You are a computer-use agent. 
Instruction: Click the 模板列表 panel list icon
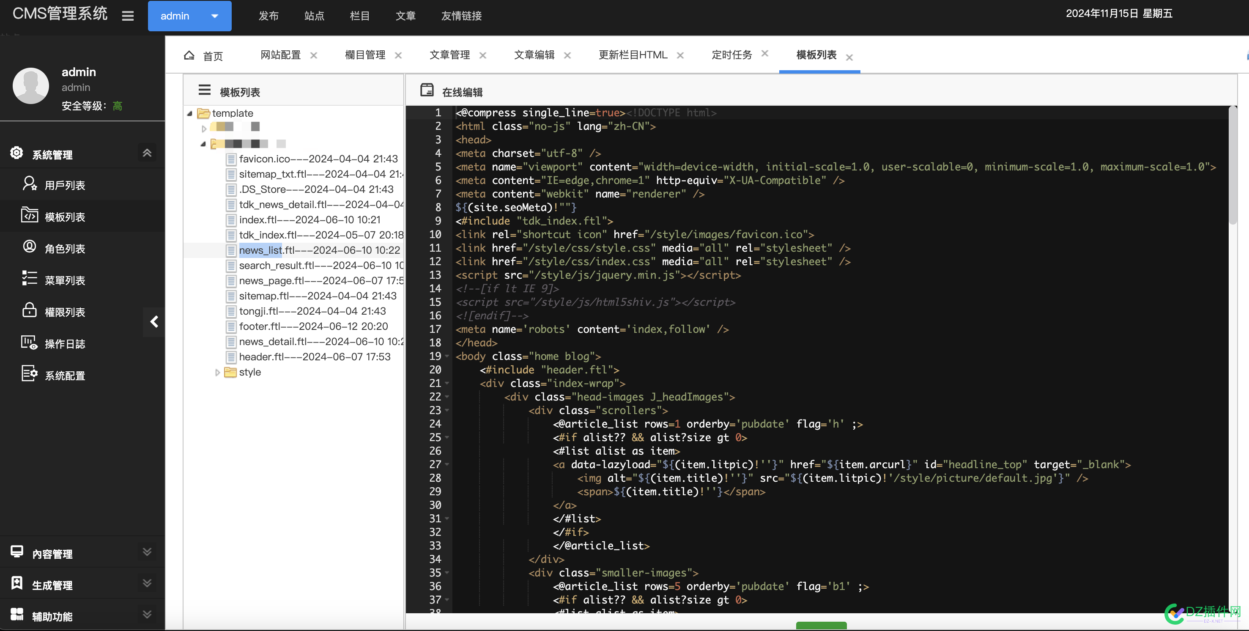[x=205, y=90]
